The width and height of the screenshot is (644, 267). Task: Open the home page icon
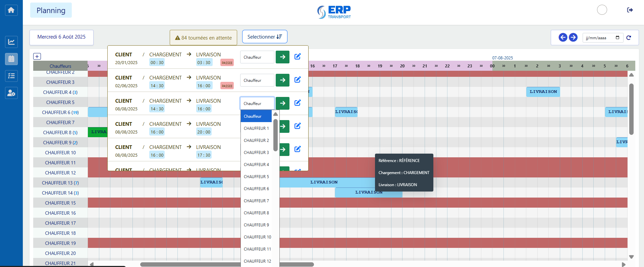(x=11, y=10)
